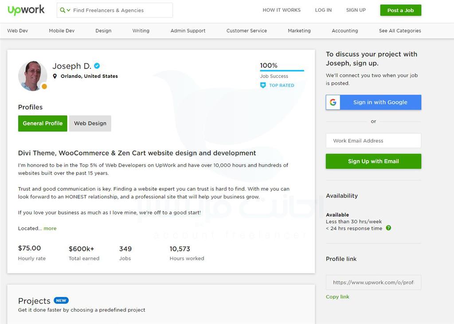The image size is (454, 324).
Task: Switch to the Web Design profile tab
Action: [x=90, y=123]
